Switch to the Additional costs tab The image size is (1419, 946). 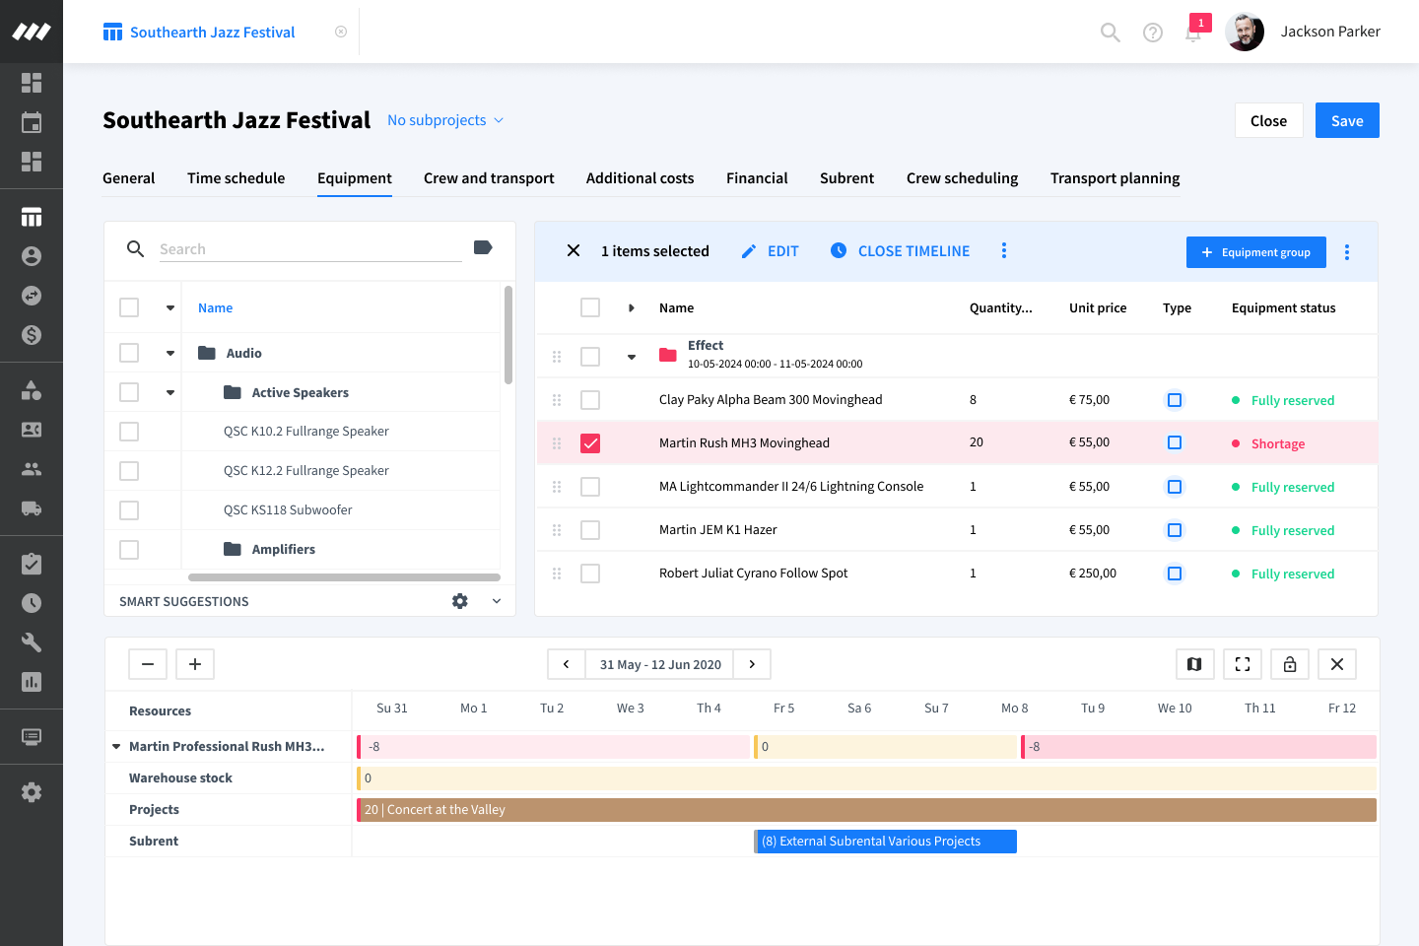[641, 178]
